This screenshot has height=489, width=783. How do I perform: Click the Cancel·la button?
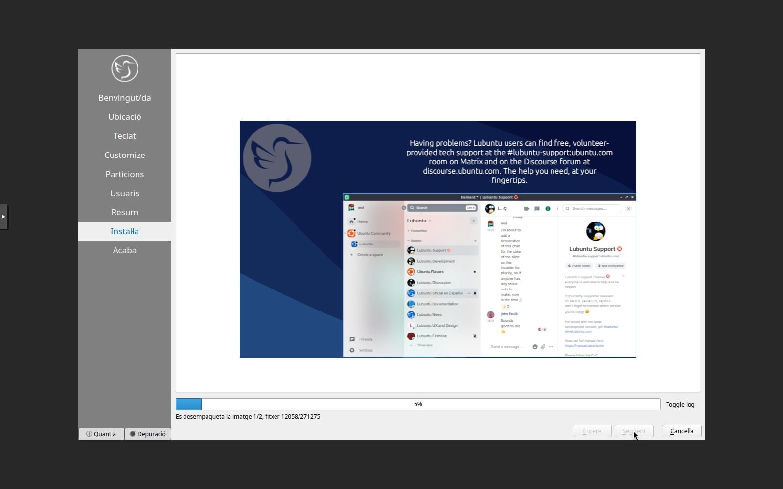tap(682, 431)
